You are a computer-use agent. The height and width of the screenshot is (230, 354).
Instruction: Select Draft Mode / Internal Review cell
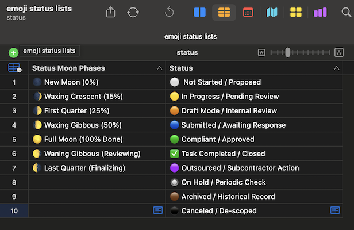tap(254, 111)
